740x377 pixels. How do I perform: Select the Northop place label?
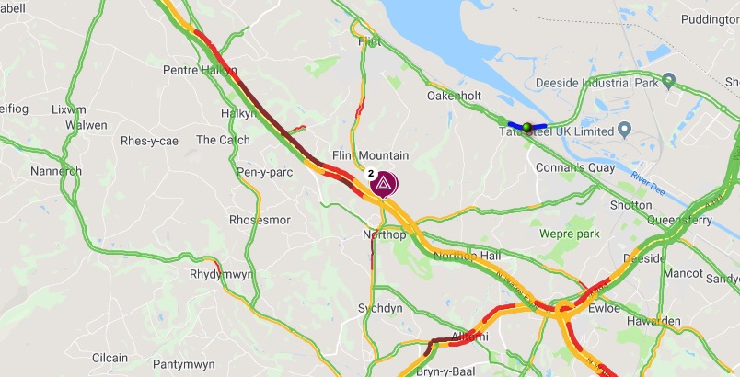(384, 234)
